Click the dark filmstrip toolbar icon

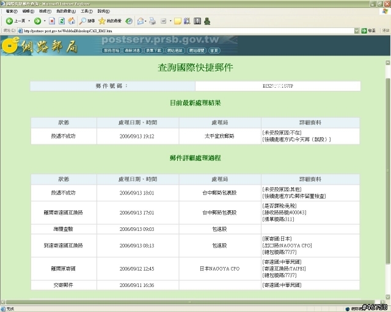pos(197,21)
